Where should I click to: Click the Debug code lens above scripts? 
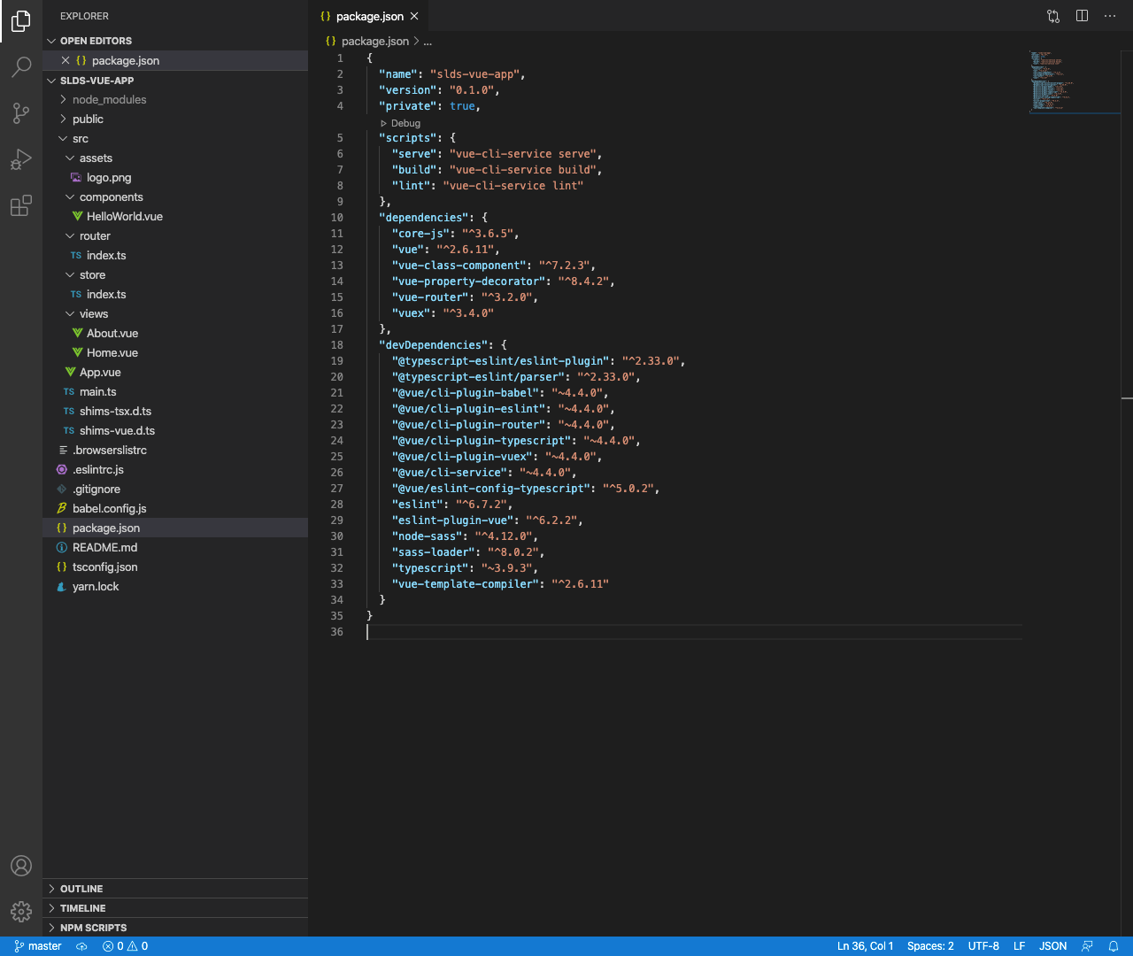click(x=405, y=123)
